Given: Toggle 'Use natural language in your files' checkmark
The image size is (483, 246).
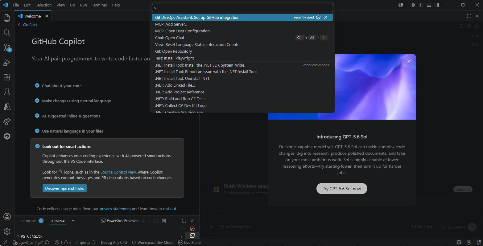Looking at the screenshot, I should coord(37,131).
